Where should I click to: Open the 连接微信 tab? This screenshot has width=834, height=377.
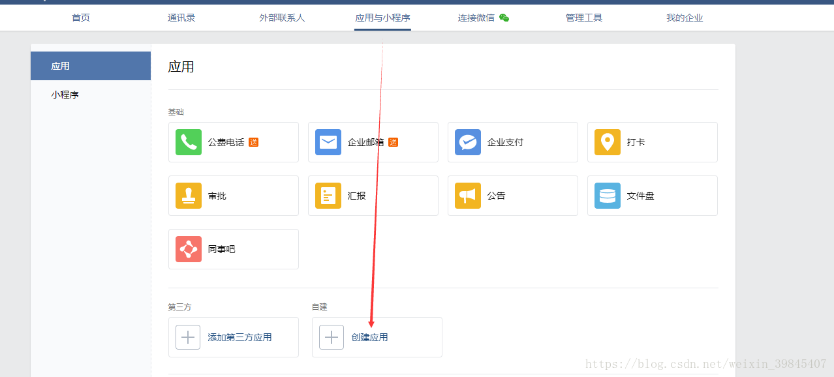[x=476, y=18]
